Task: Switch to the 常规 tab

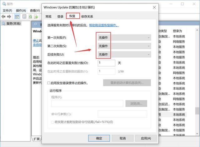Action: tap(48, 17)
